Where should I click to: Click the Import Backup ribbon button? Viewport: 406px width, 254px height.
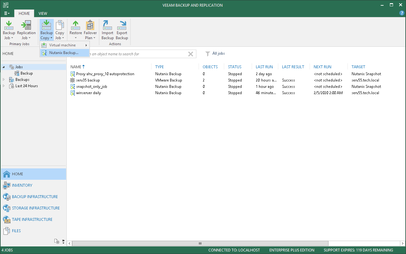click(108, 30)
